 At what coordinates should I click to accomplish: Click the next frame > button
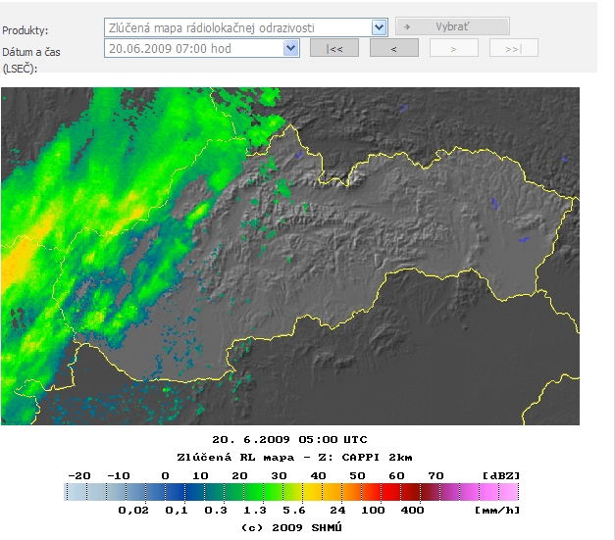tap(453, 48)
